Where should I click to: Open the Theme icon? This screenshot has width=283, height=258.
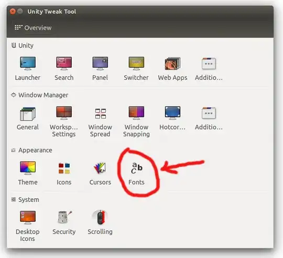[x=28, y=168]
